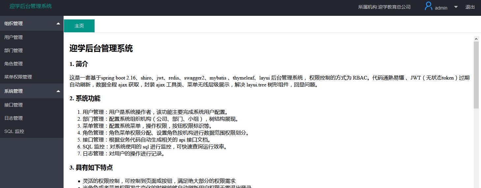This screenshot has width=481, height=188.
Task: Collapse the 系统管理 menu group
Action: point(32,91)
